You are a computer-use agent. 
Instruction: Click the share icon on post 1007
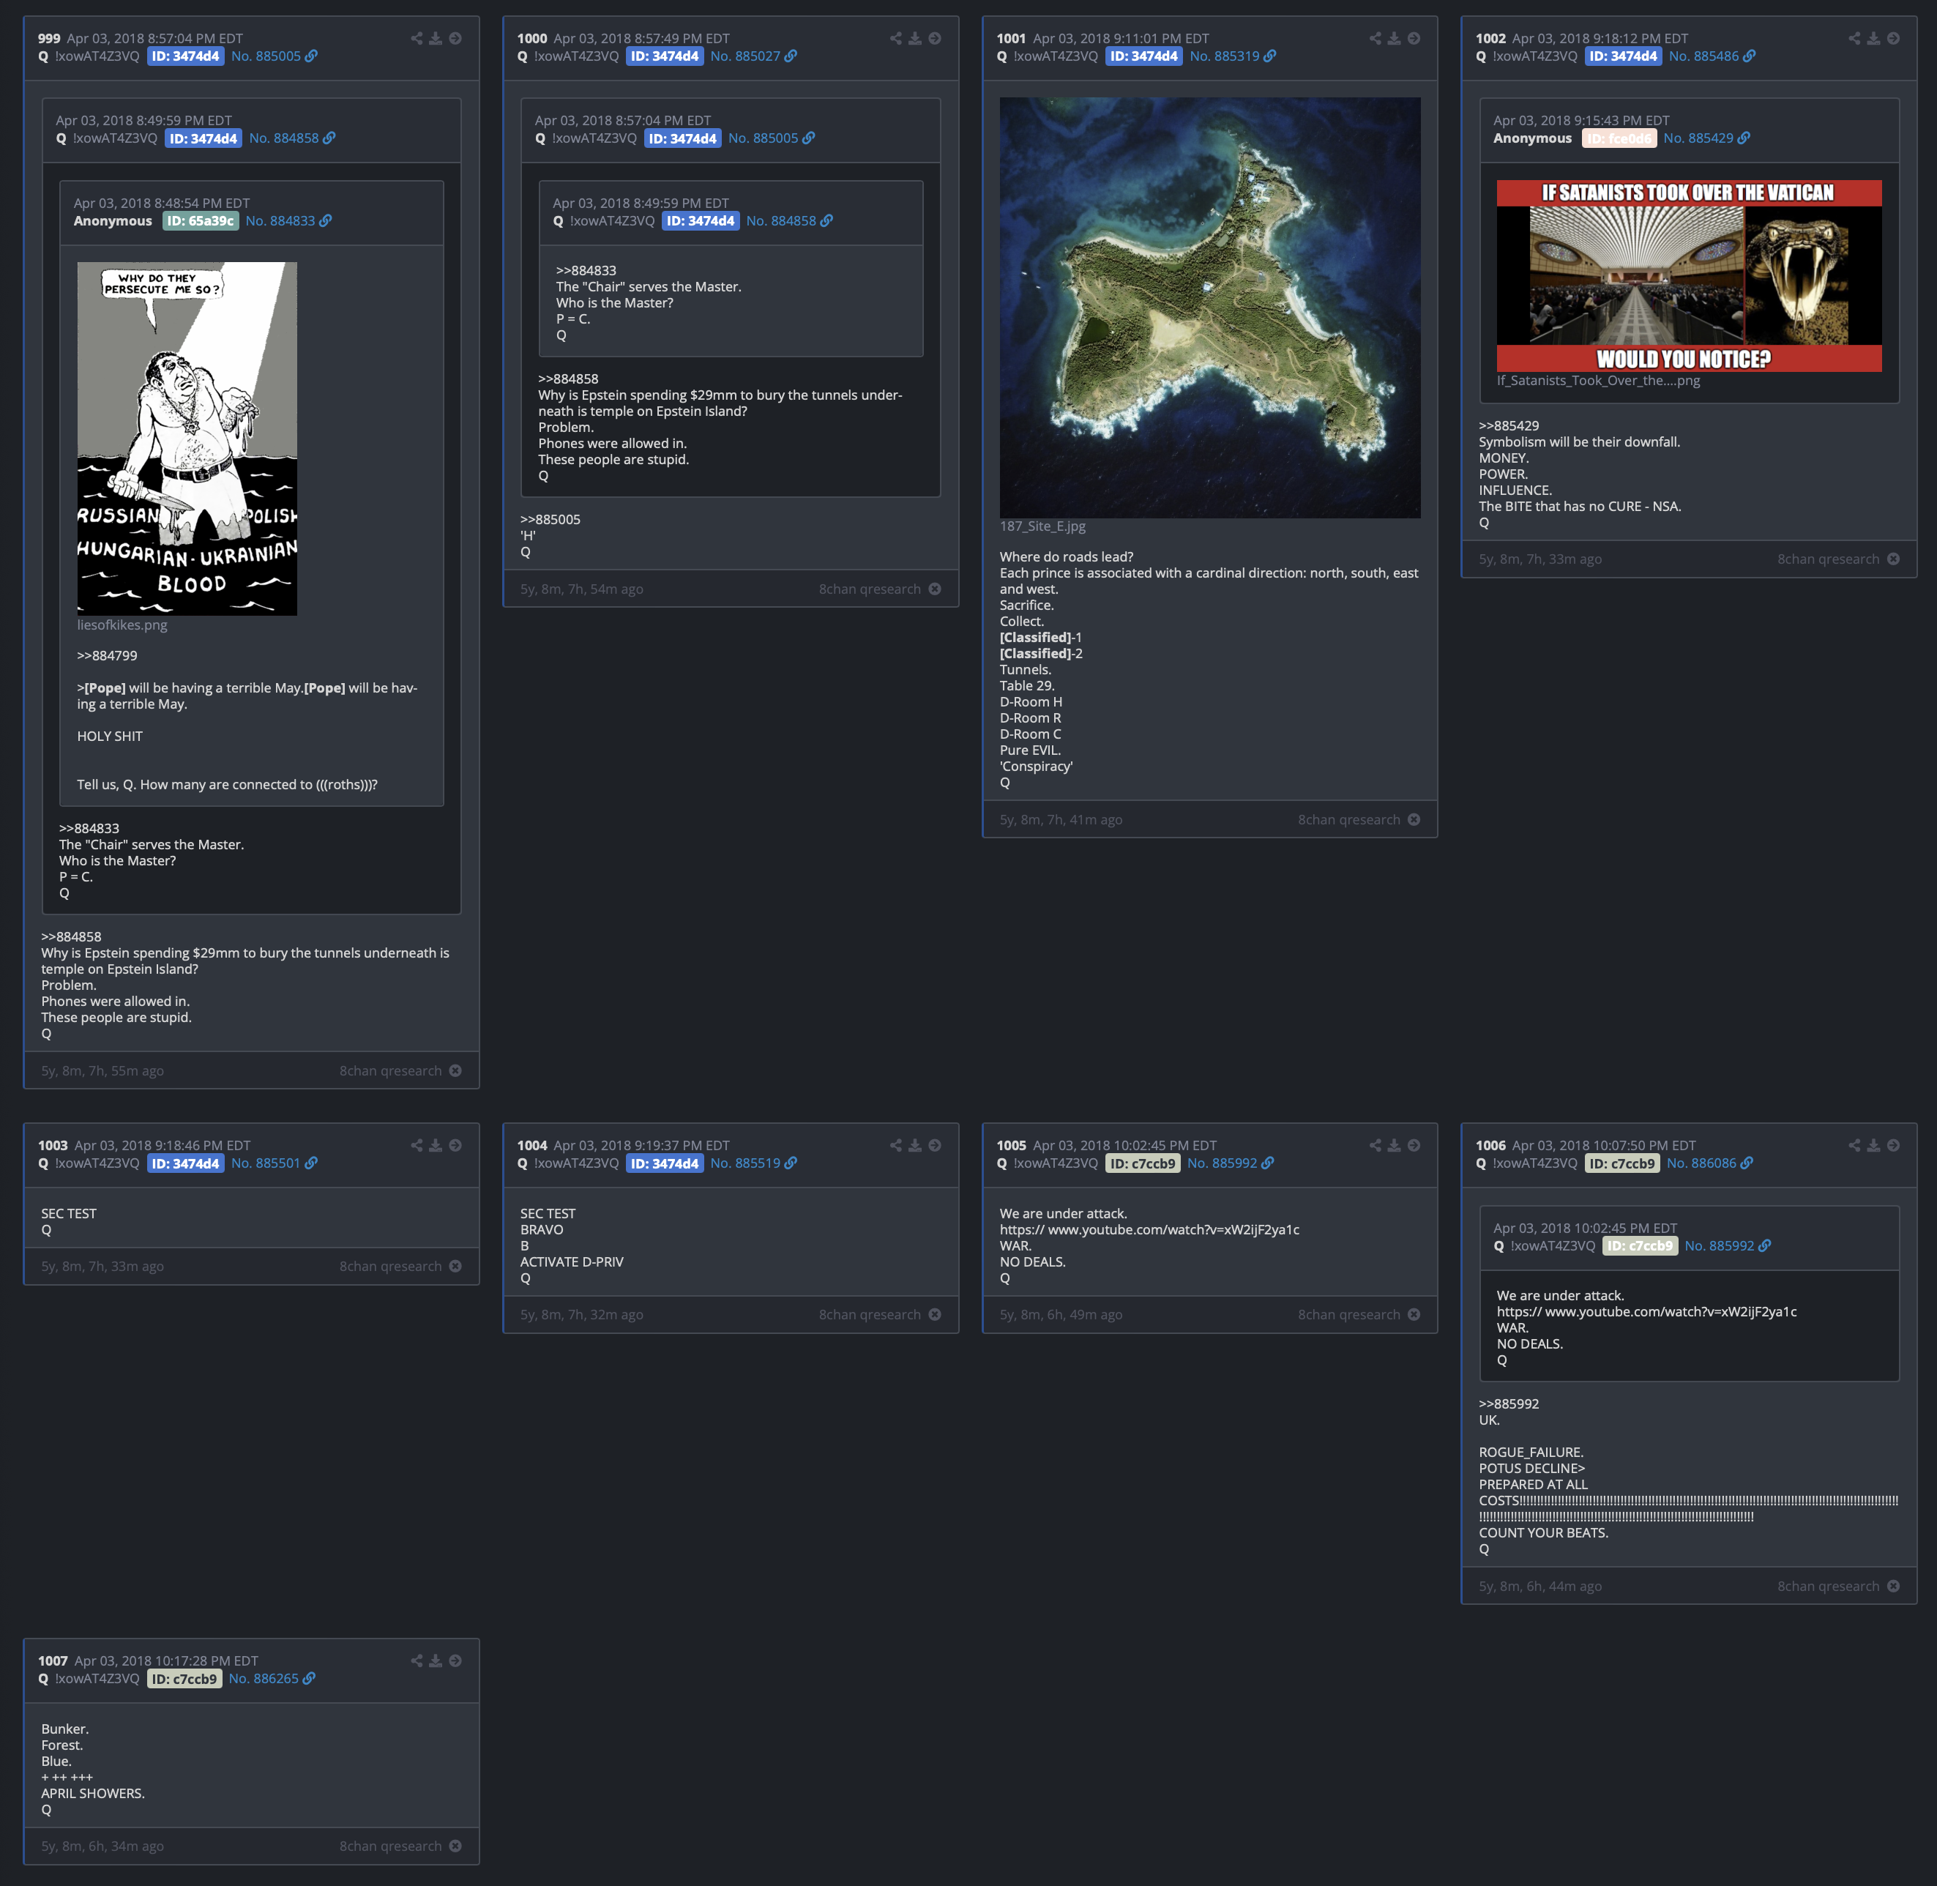tap(416, 1661)
